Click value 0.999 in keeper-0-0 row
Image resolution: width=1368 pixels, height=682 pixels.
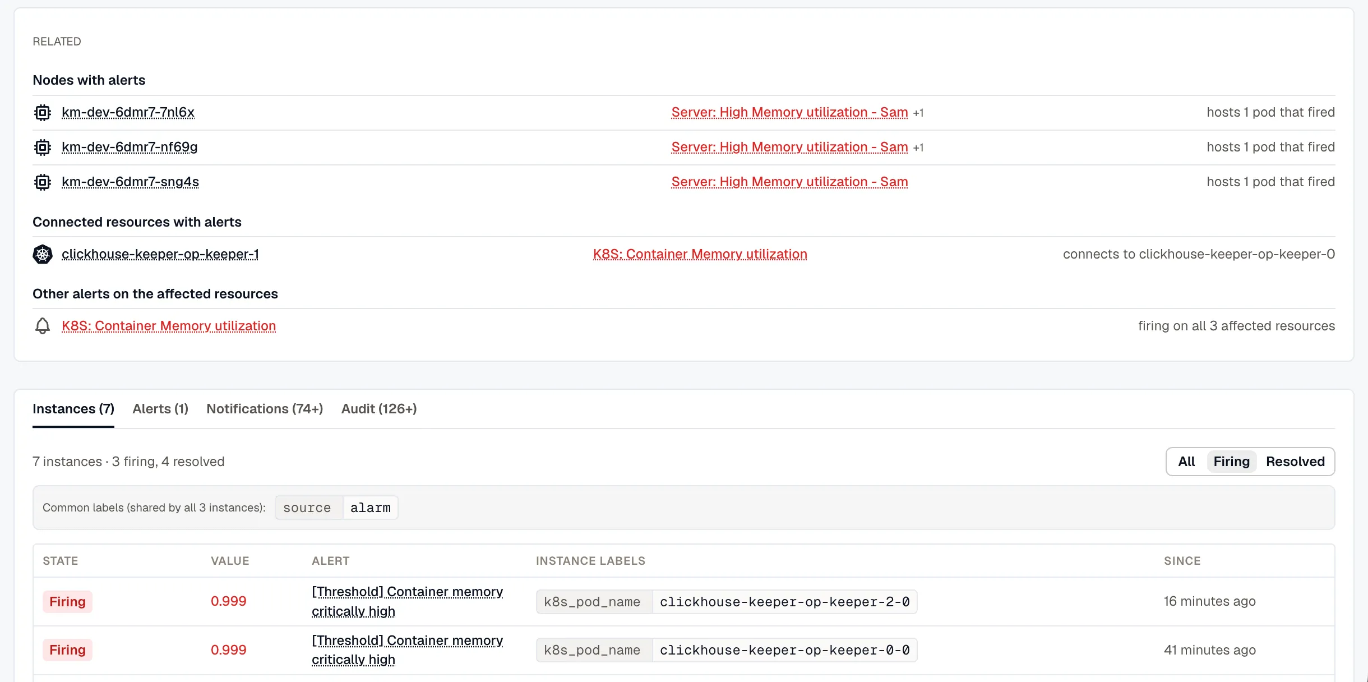tap(229, 650)
